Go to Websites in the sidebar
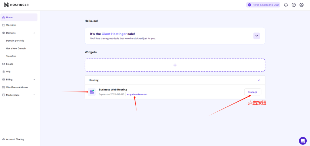The height and width of the screenshot is (146, 310). tap(11, 25)
